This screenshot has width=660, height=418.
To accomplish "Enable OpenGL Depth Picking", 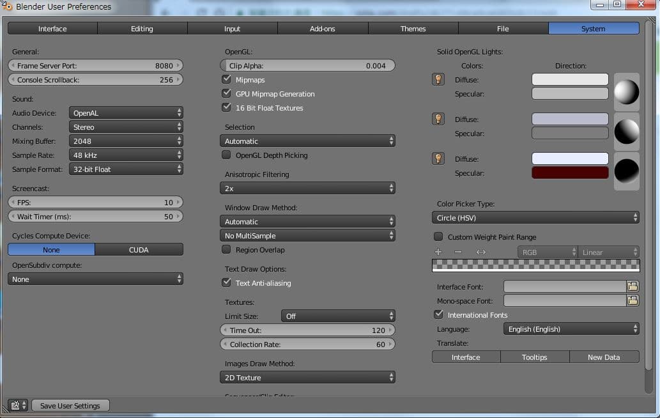I will tap(226, 155).
